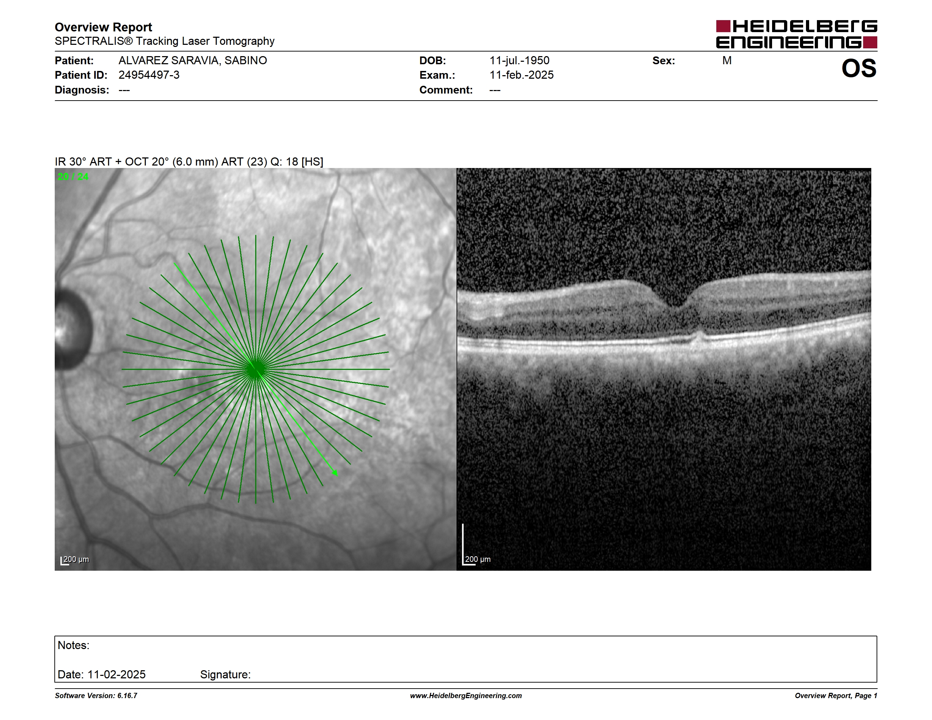
Task: Click the green arrowhead of the highlighted scan line
Action: coord(335,472)
